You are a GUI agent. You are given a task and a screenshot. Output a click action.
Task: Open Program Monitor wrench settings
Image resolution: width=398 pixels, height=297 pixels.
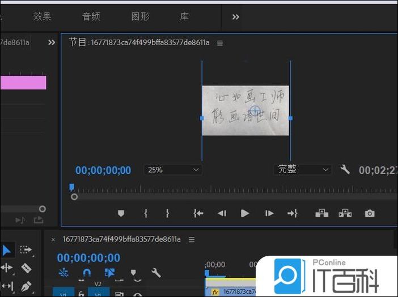[x=345, y=169]
